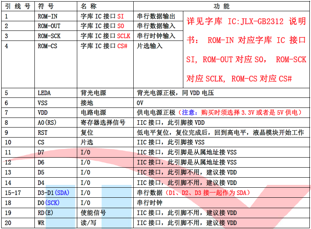Click ROM-IN in the symbol column
311x229 pixels.
(x=47, y=16)
